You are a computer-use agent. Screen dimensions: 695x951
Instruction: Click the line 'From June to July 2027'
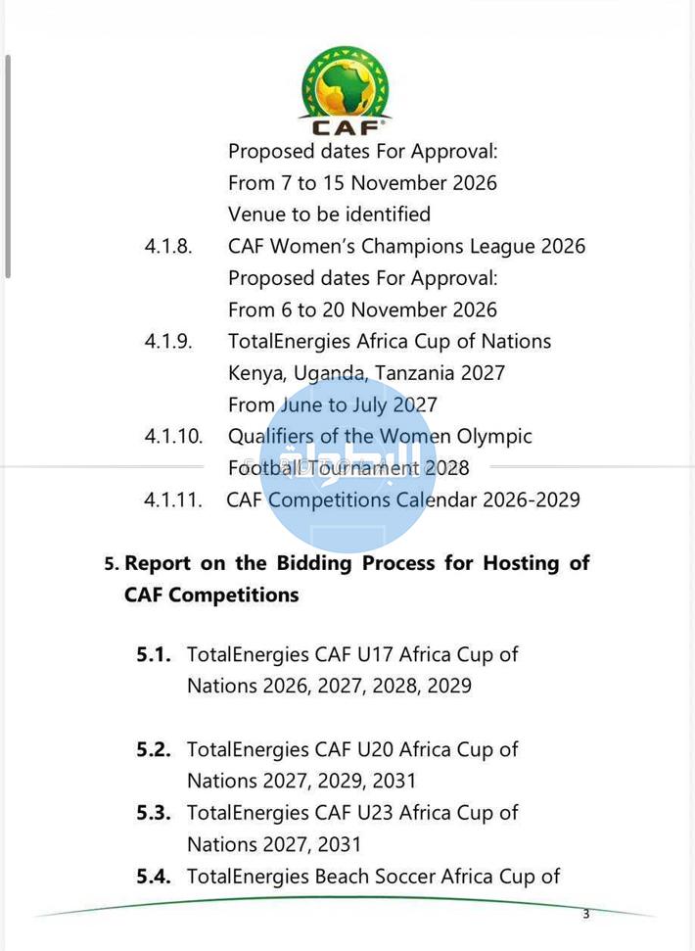tap(333, 404)
